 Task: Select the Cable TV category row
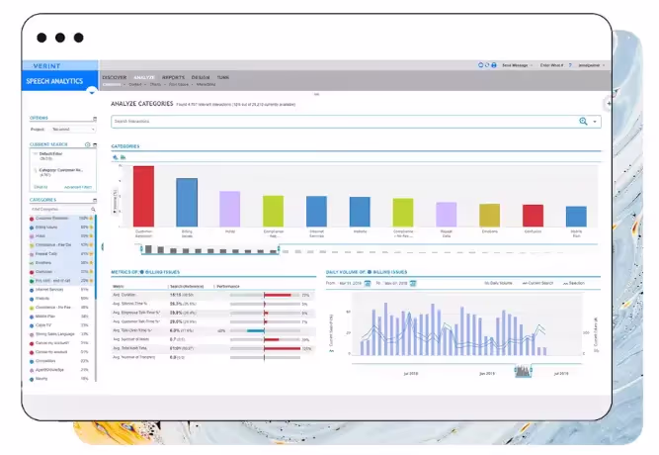point(62,325)
